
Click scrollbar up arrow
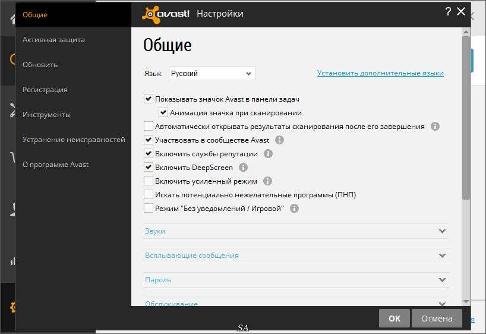(x=466, y=31)
